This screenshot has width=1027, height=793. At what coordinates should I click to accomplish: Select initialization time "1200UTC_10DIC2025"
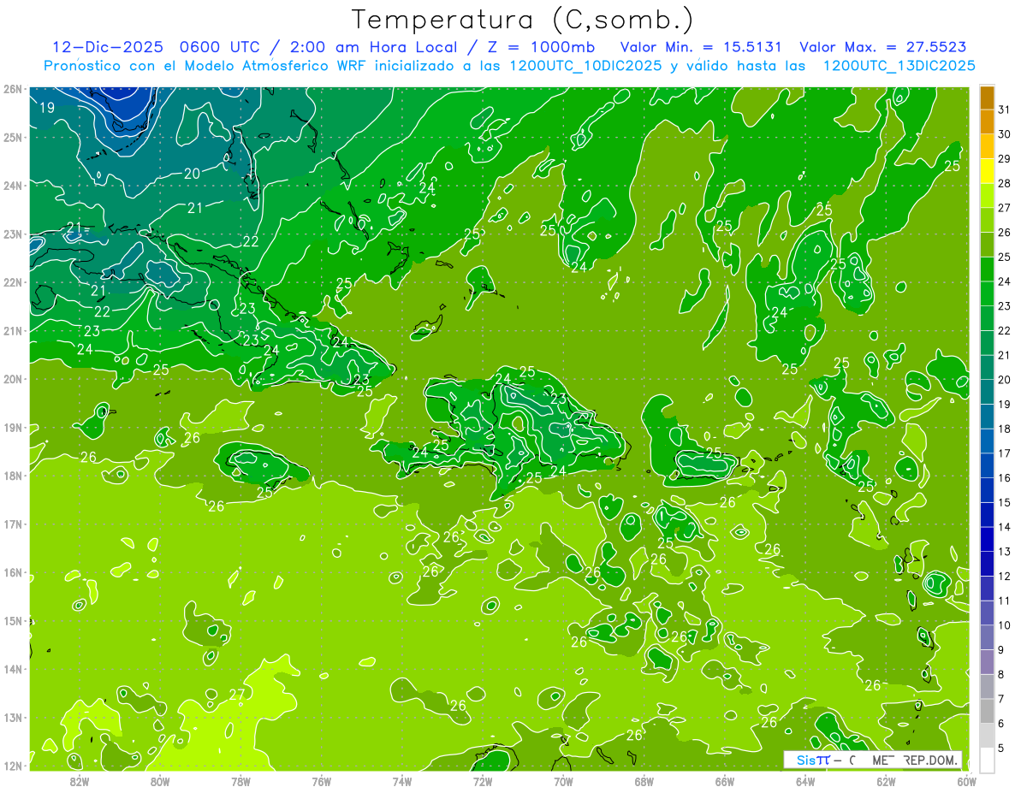click(585, 66)
